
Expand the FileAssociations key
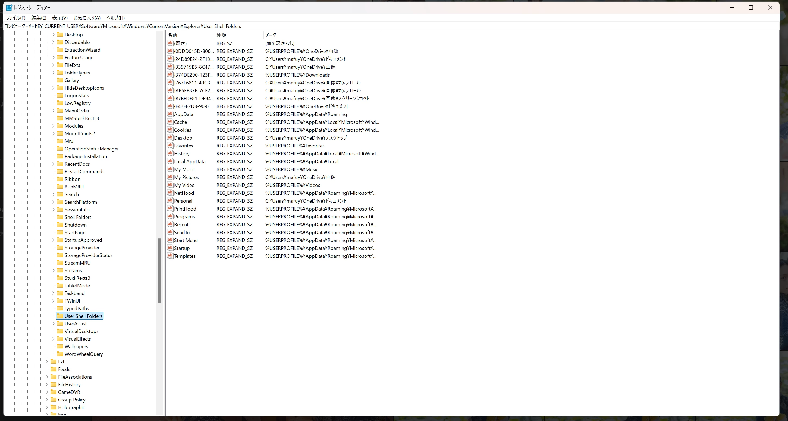pyautogui.click(x=47, y=377)
